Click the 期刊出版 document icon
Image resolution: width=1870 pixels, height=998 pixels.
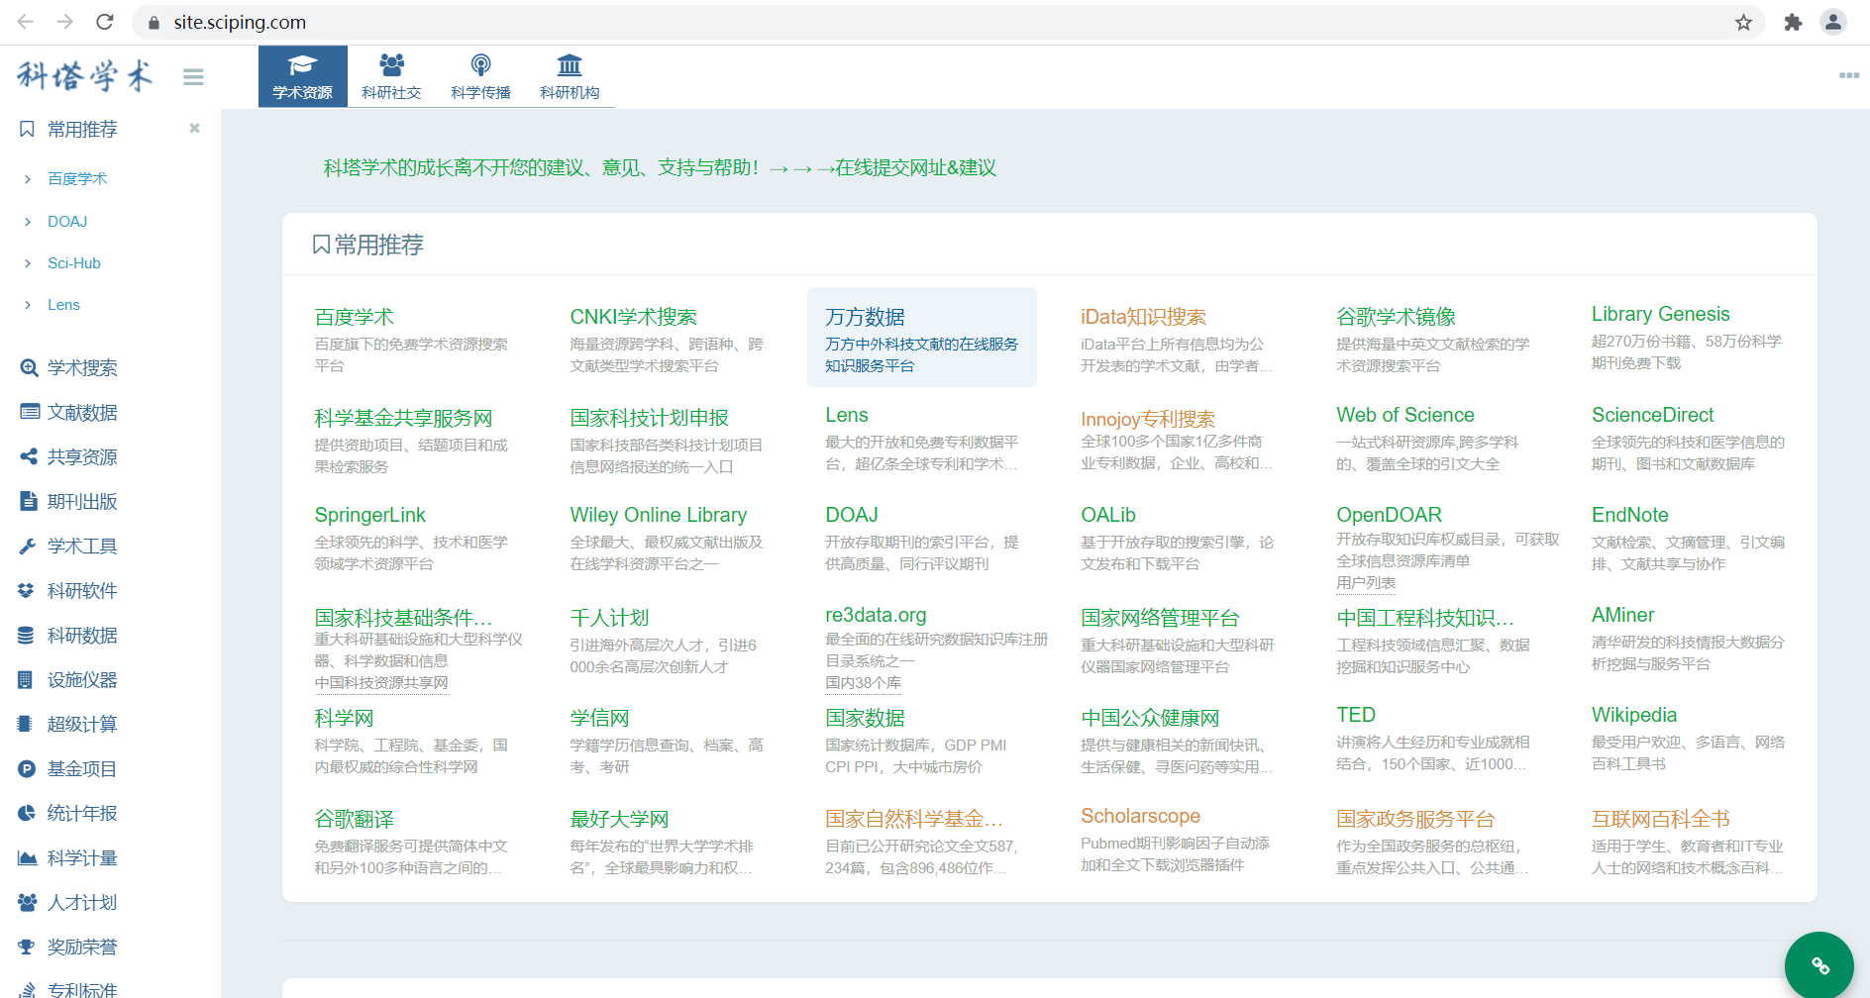point(29,501)
